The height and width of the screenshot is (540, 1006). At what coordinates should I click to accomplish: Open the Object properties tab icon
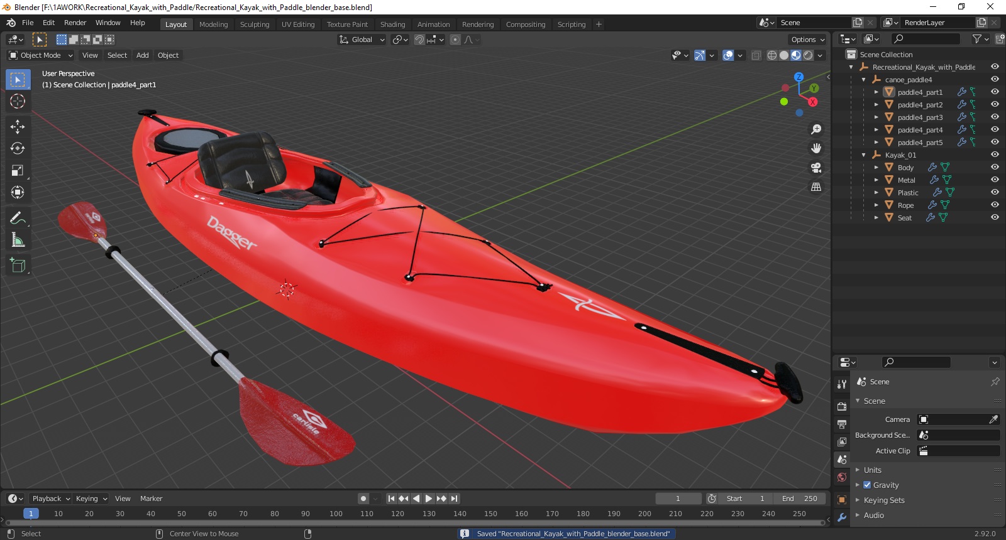[x=842, y=500]
